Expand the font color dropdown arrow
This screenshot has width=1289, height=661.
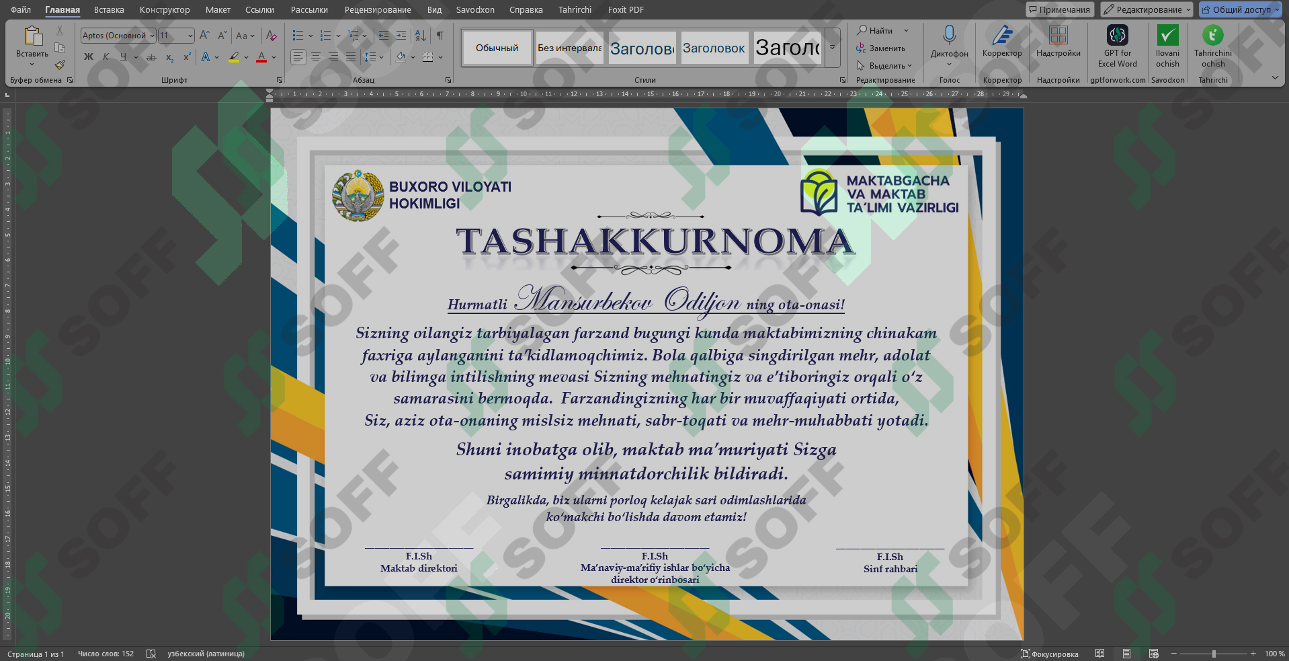(273, 57)
